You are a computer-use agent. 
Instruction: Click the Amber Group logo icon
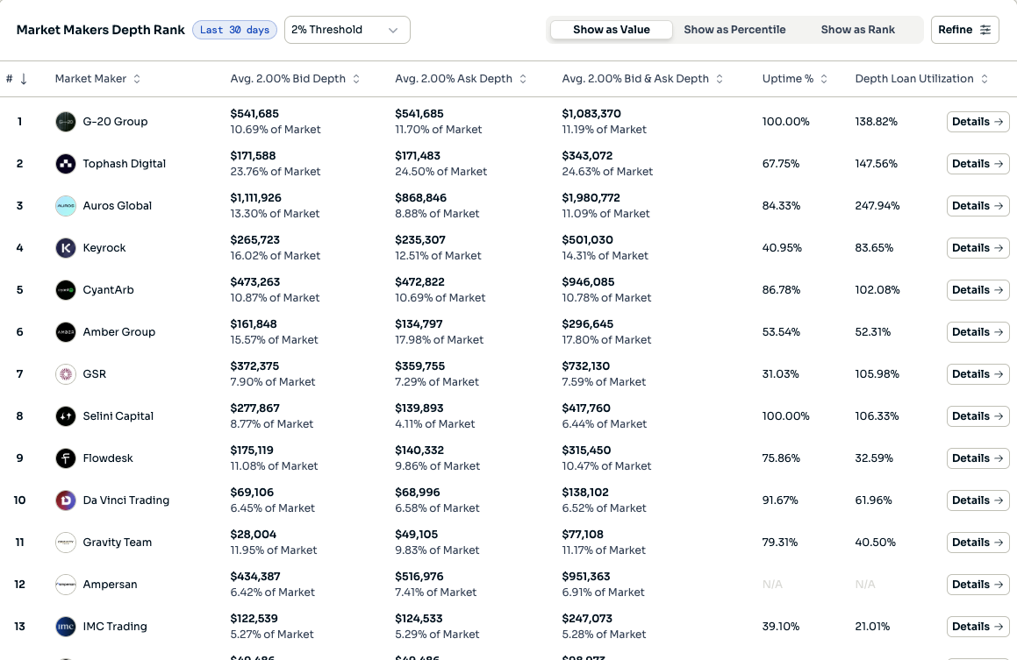(x=66, y=332)
